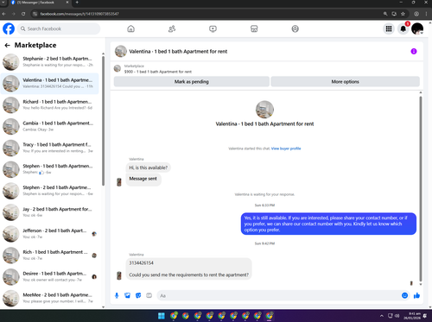Open the account profile picture menu
The image size is (432, 322).
tap(417, 28)
